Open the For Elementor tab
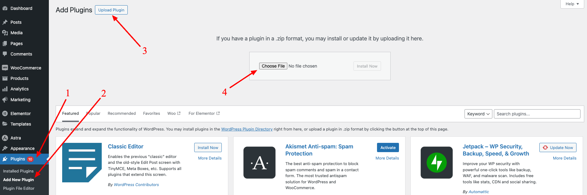The width and height of the screenshot is (587, 195). pos(204,114)
